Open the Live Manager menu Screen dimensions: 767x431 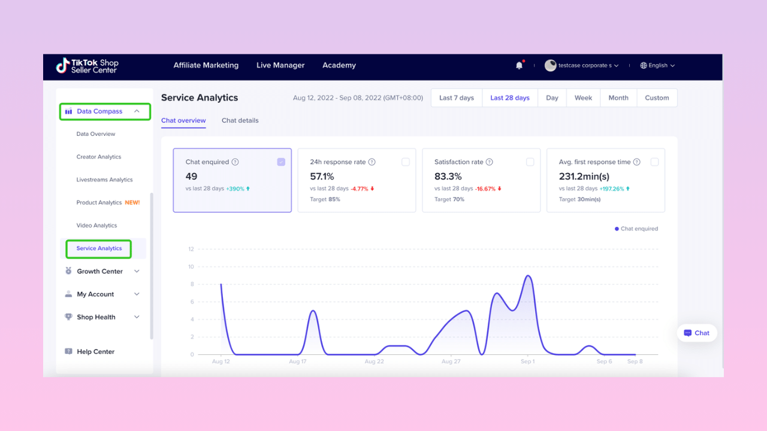[x=280, y=65]
